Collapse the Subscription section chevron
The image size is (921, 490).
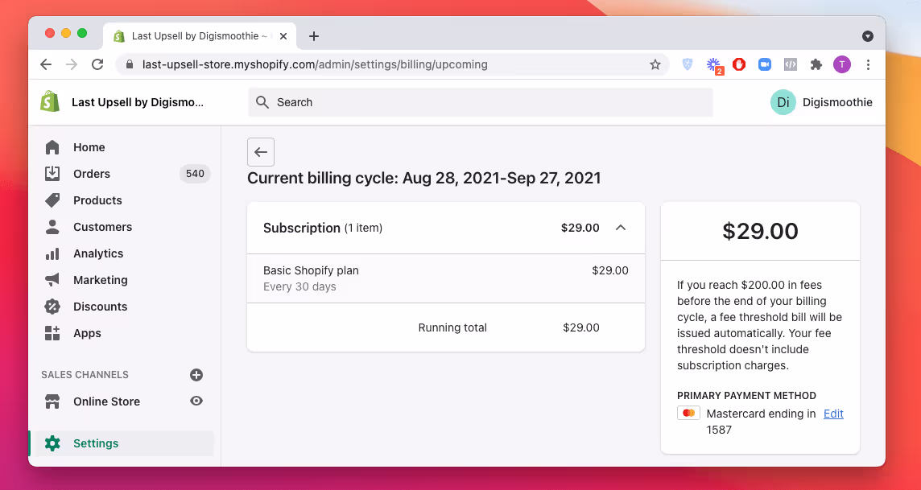click(x=620, y=228)
